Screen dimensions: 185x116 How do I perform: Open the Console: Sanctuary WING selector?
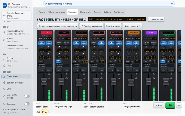(16, 16)
